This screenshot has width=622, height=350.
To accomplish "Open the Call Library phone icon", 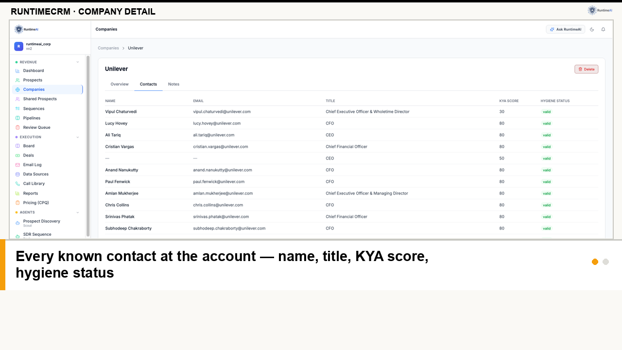I will click(18, 184).
